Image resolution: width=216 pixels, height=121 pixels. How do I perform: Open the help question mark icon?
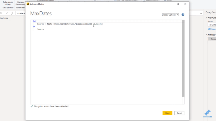(183, 15)
